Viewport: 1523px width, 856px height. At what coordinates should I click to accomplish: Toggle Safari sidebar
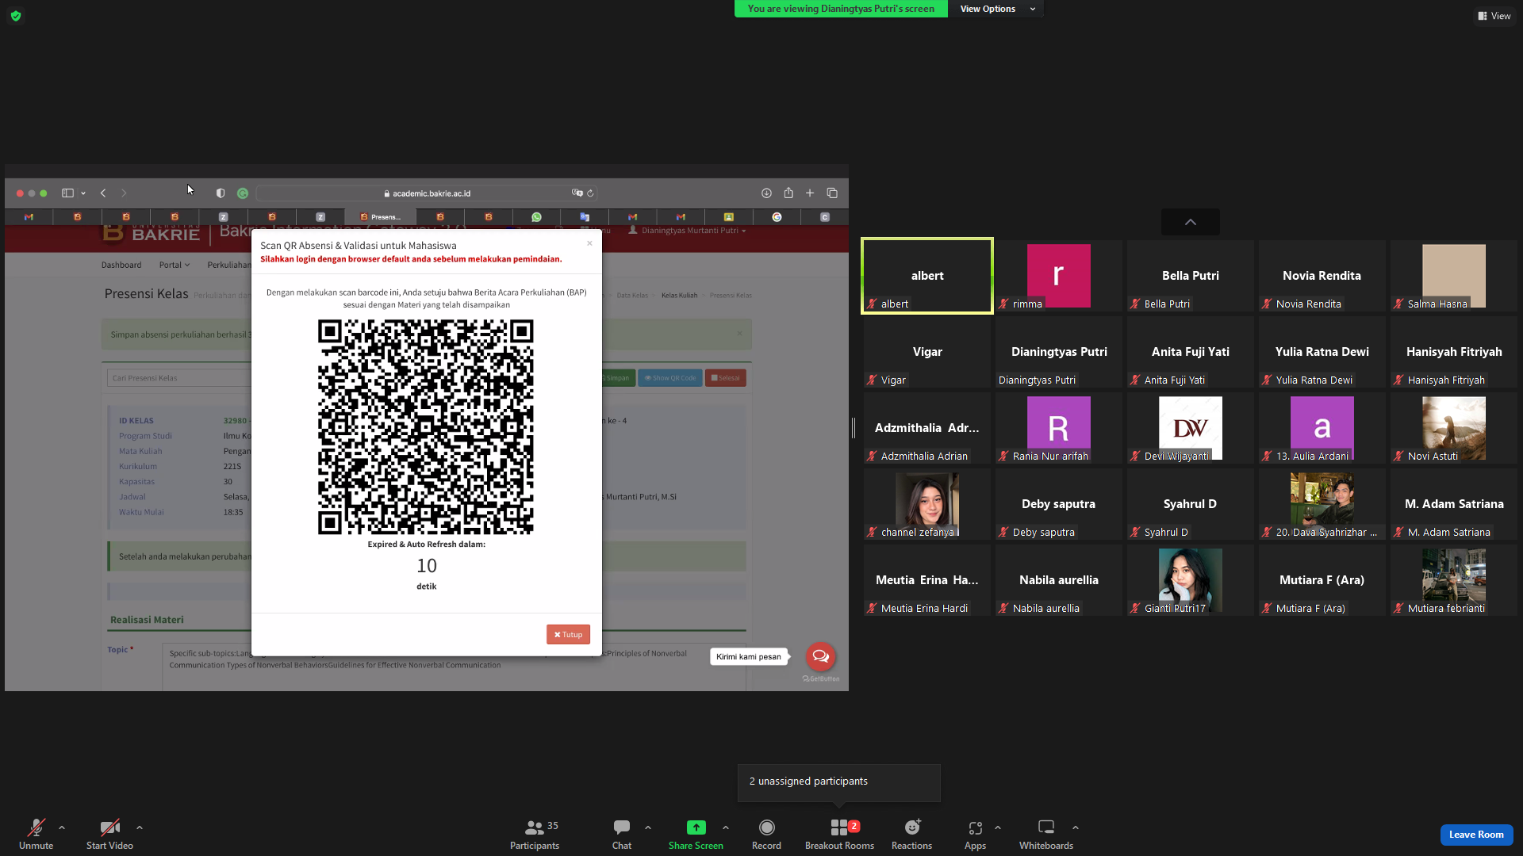67,193
